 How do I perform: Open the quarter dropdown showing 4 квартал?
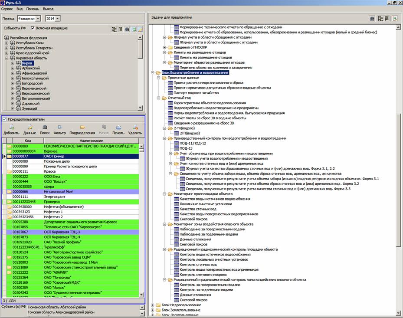tap(38, 19)
